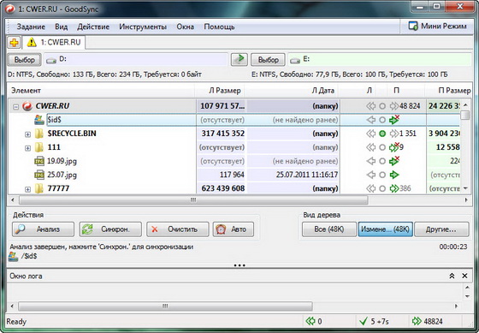Collapse log window with double chevron
The height and width of the screenshot is (333, 479).
pos(452,276)
